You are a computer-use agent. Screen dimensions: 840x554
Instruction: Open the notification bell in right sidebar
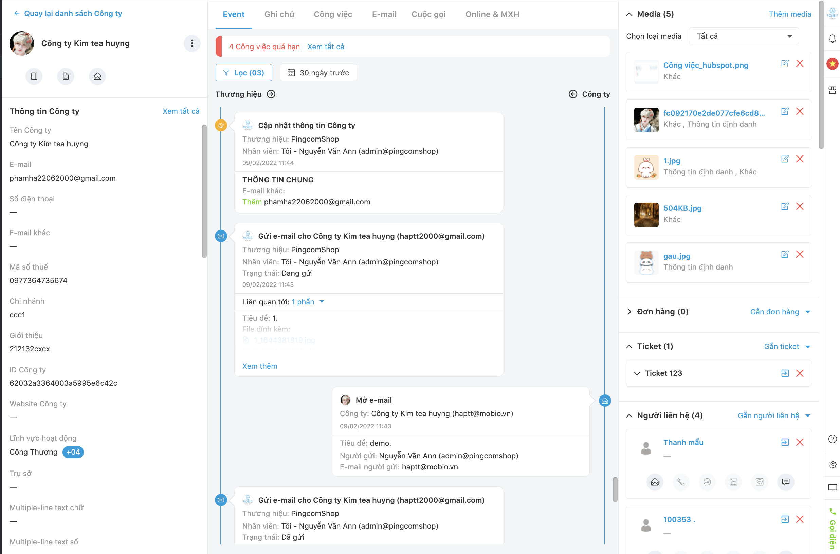tap(832, 38)
